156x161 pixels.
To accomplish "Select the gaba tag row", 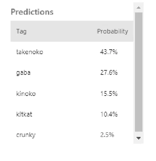I will 72,73.
